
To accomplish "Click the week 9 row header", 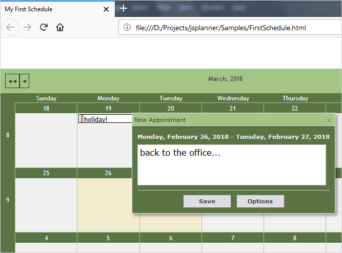I will pyautogui.click(x=7, y=200).
